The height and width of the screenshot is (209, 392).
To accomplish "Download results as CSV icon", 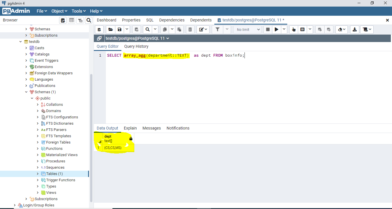I will pos(355,29).
